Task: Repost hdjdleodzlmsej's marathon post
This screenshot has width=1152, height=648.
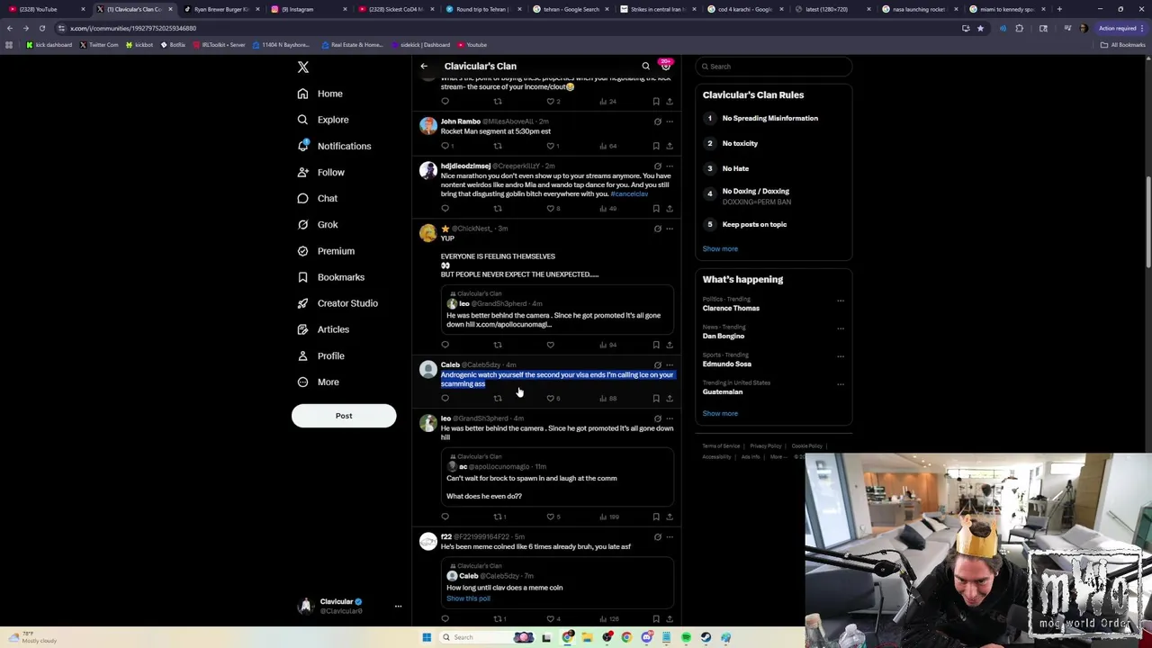Action: coord(498,209)
